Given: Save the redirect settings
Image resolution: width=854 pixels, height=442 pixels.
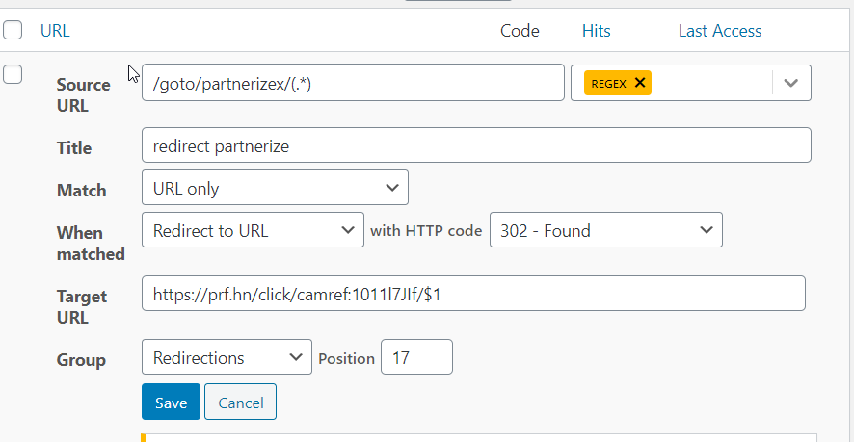Looking at the screenshot, I should tap(171, 403).
